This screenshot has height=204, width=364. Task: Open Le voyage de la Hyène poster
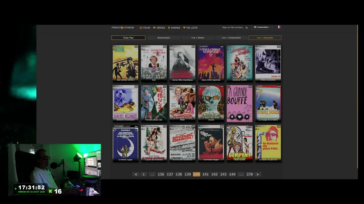(268, 103)
